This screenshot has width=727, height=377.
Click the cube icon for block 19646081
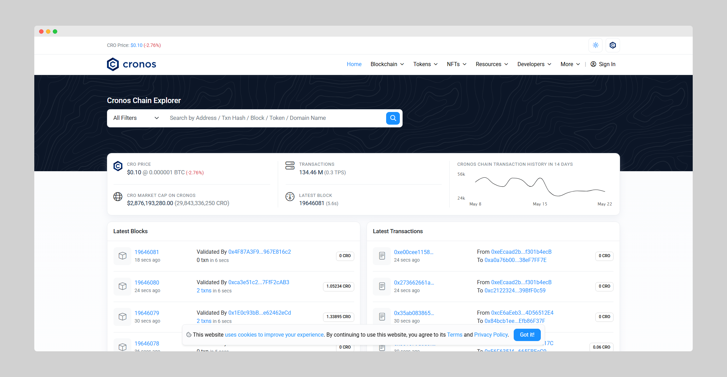(122, 256)
